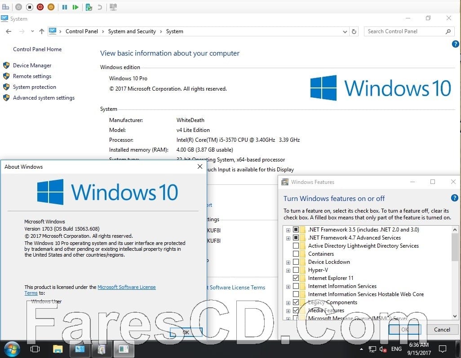The image size is (461, 358).
Task: Refresh the System control panel page
Action: coord(354,32)
